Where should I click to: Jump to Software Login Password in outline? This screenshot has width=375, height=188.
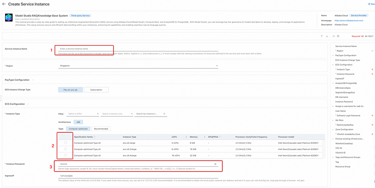pos(348,115)
